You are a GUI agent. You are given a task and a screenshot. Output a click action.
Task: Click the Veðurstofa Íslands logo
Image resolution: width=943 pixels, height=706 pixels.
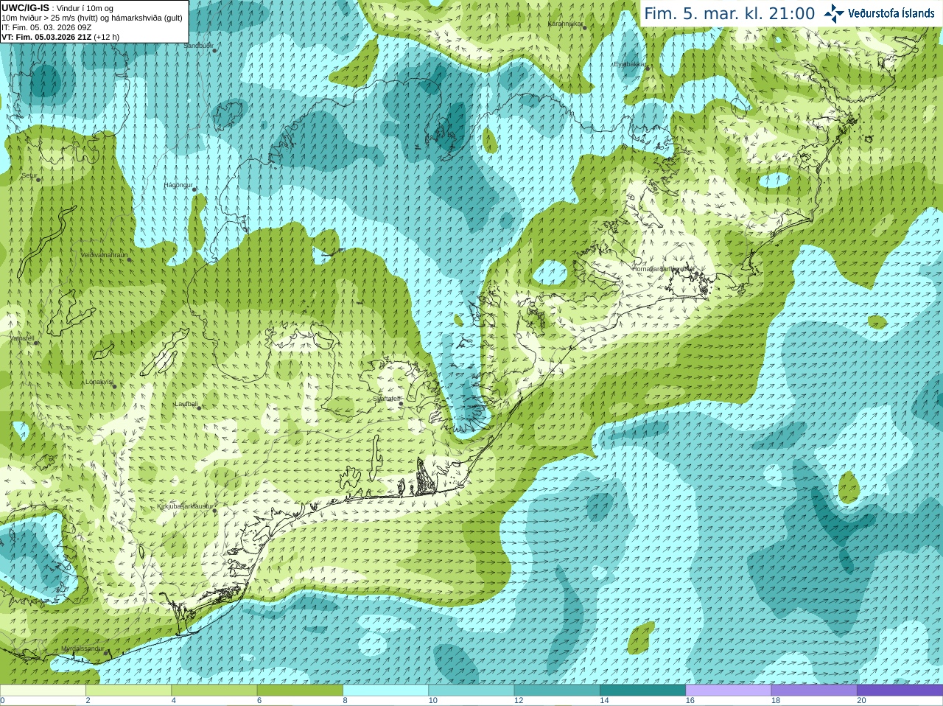pyautogui.click(x=879, y=13)
